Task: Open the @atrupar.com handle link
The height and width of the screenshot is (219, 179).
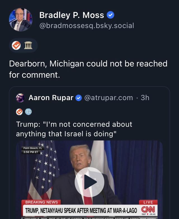Action: [109, 98]
